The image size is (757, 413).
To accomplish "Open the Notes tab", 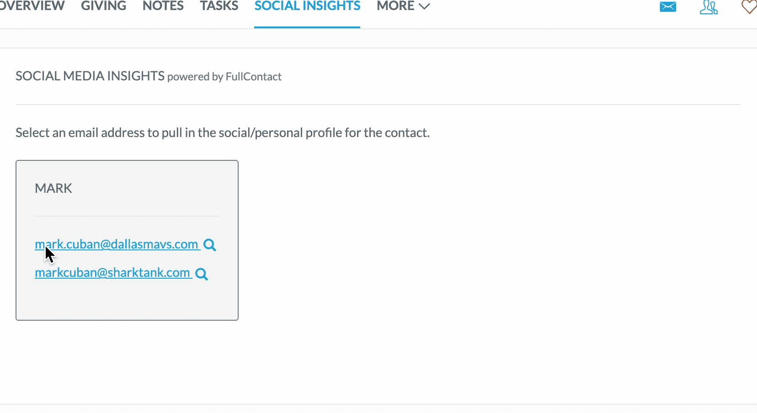I will (x=163, y=6).
